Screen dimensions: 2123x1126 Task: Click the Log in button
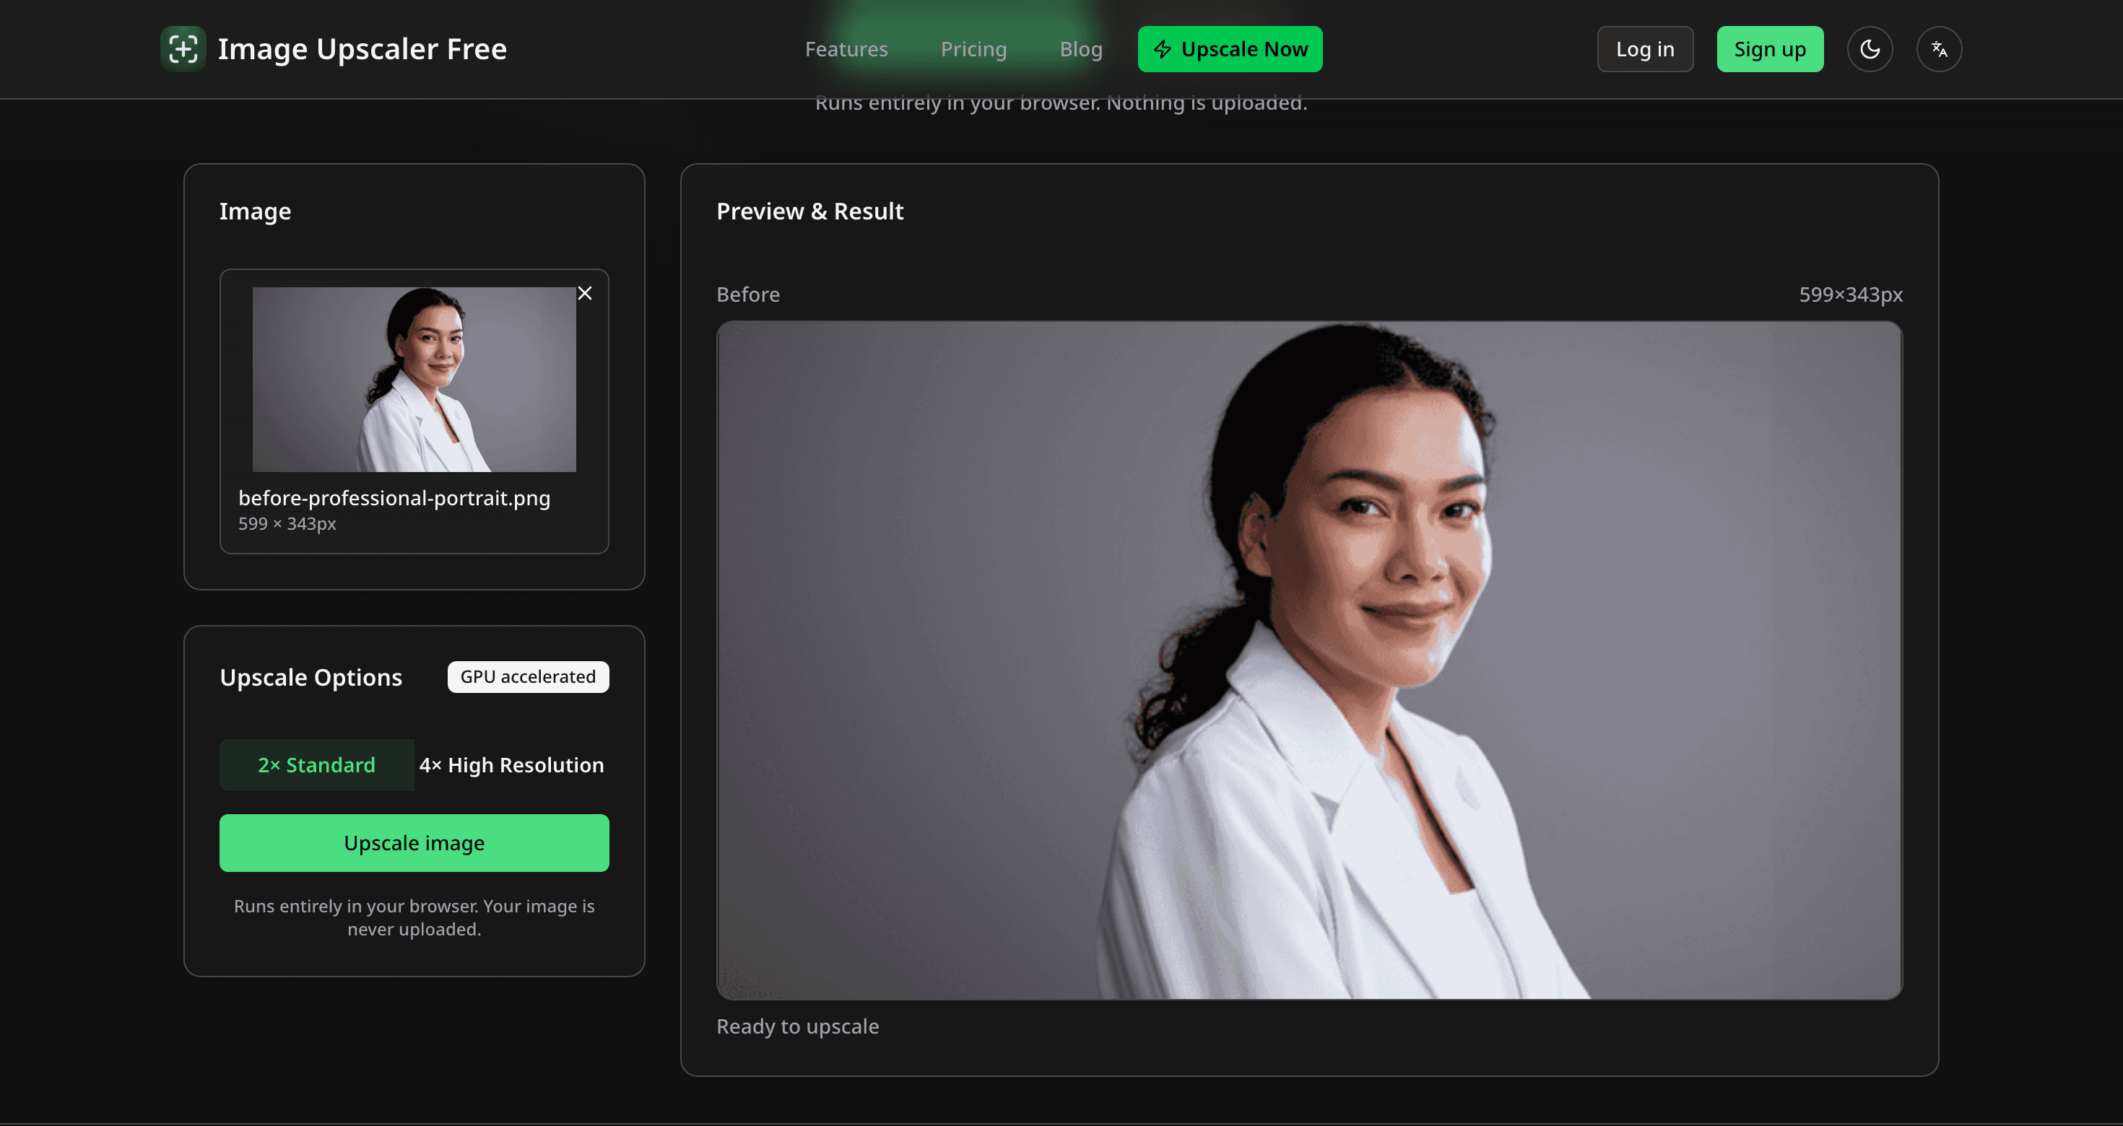pyautogui.click(x=1645, y=49)
